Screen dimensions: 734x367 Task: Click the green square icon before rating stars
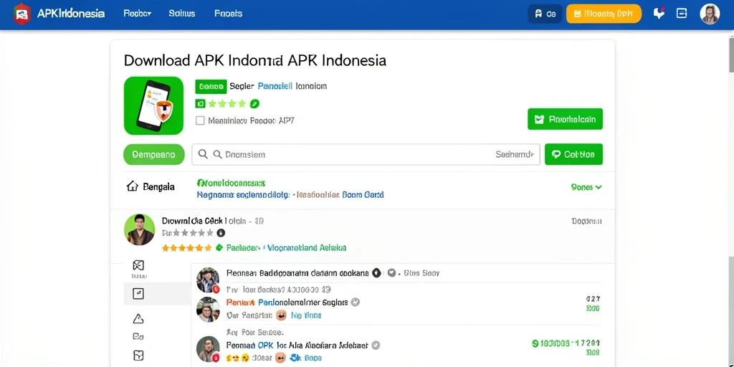(201, 104)
